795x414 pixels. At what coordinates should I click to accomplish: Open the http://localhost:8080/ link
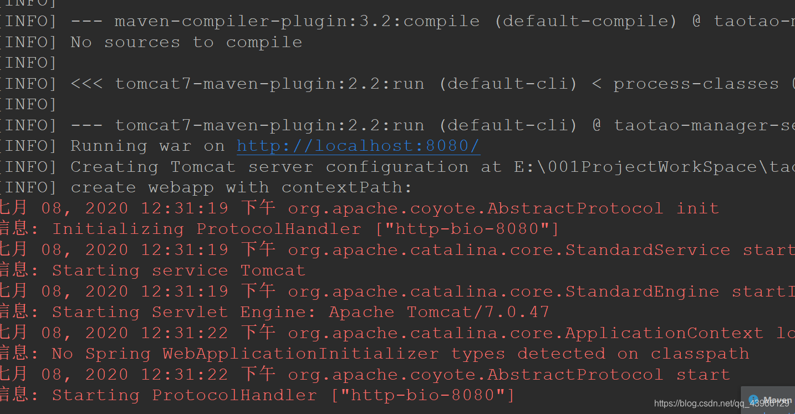tap(358, 146)
